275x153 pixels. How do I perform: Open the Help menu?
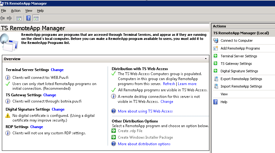(x=40, y=11)
